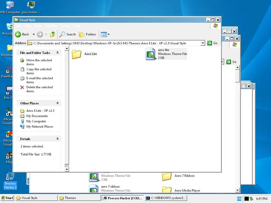
Task: Open the Back button history dropdown arrow
Action: pos(34,34)
